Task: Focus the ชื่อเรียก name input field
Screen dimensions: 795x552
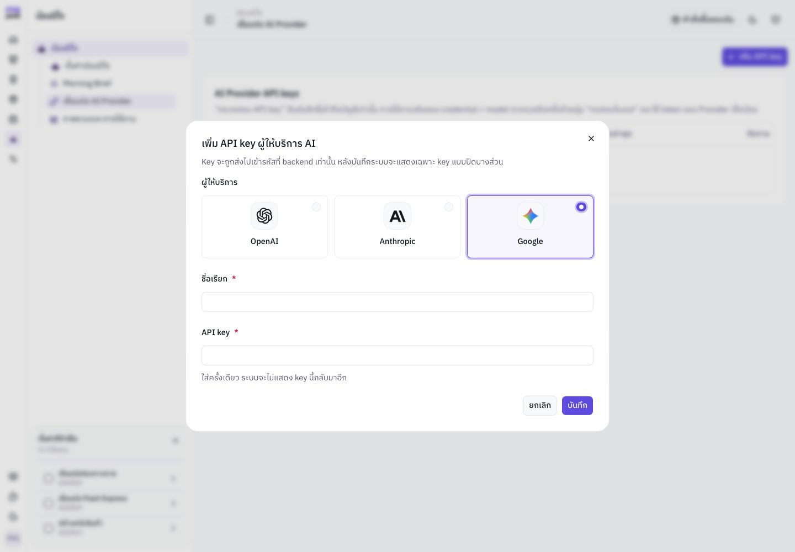Action: tap(397, 302)
